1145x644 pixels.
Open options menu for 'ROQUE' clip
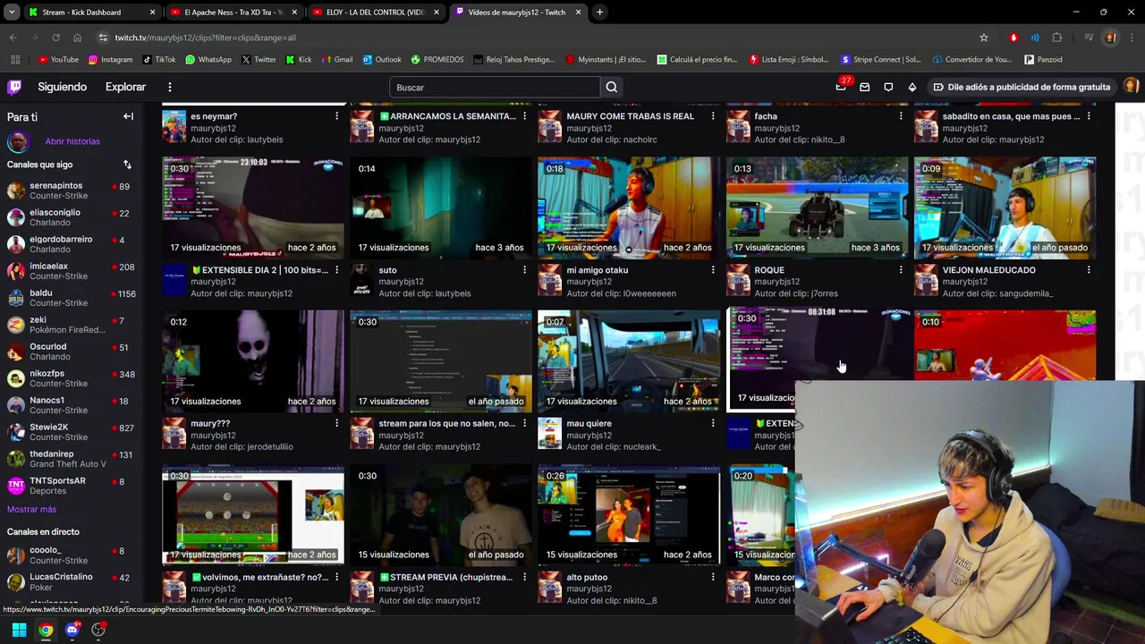(x=900, y=269)
